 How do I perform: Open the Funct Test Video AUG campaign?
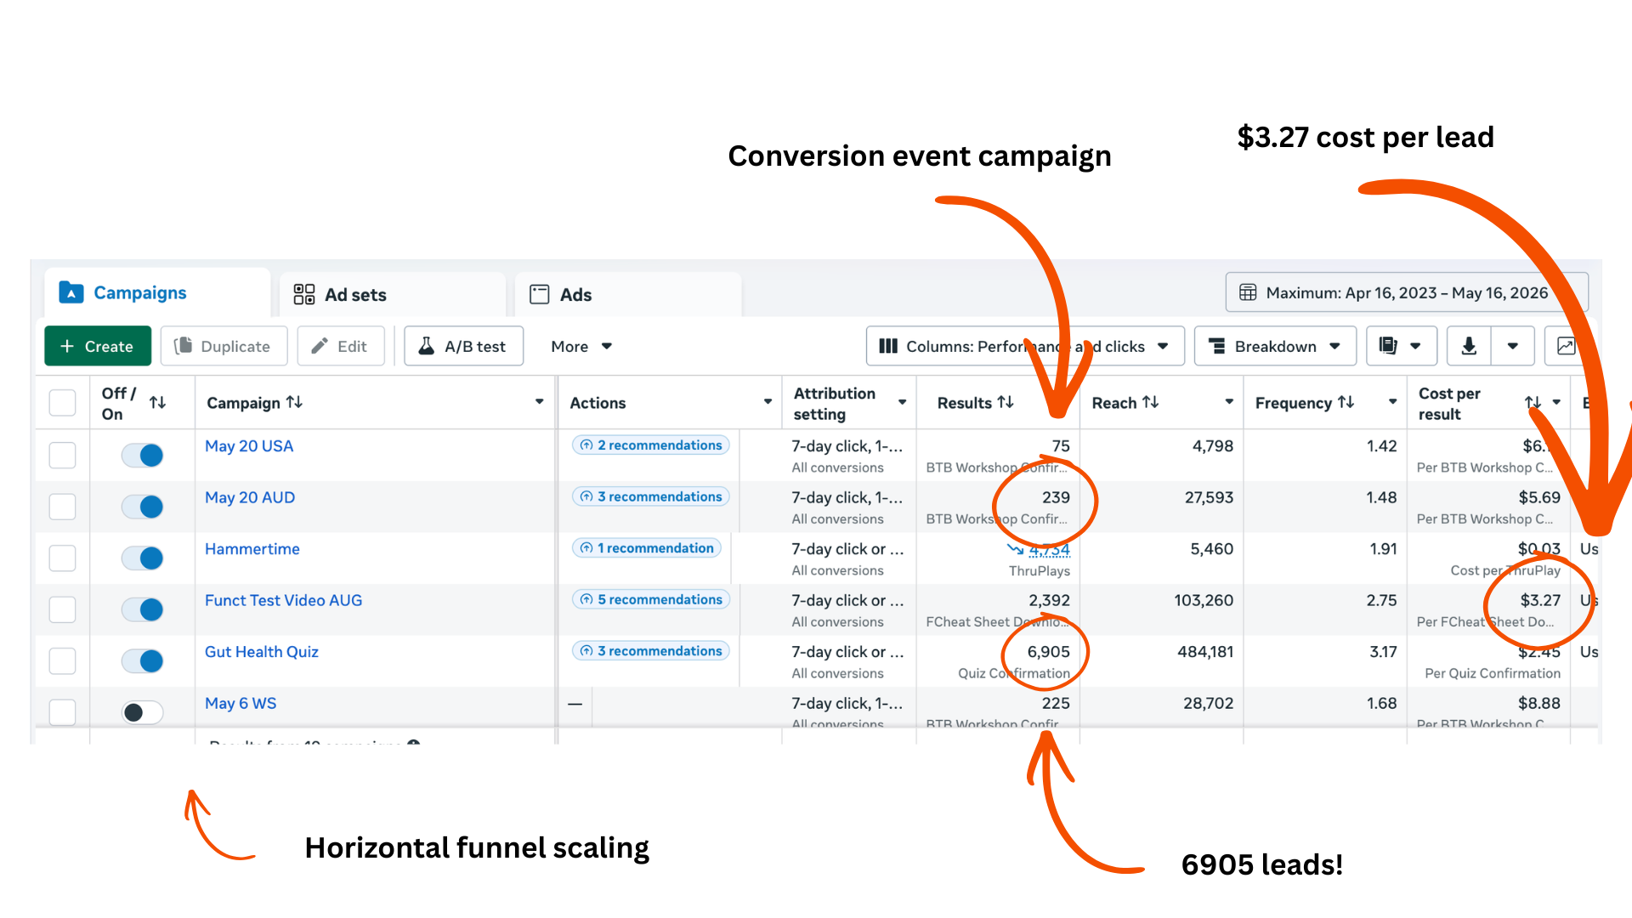tap(283, 600)
